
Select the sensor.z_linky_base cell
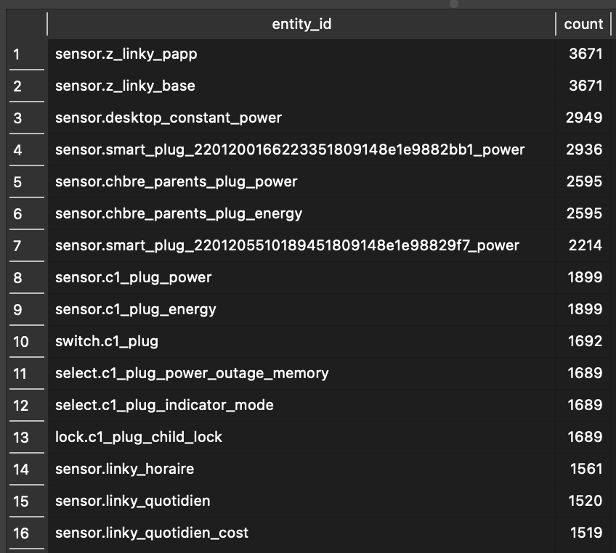point(301,86)
